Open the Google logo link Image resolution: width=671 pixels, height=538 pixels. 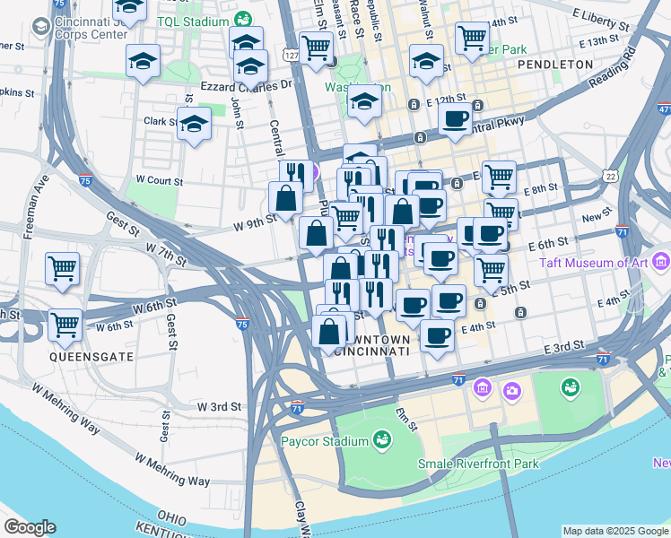click(x=30, y=528)
